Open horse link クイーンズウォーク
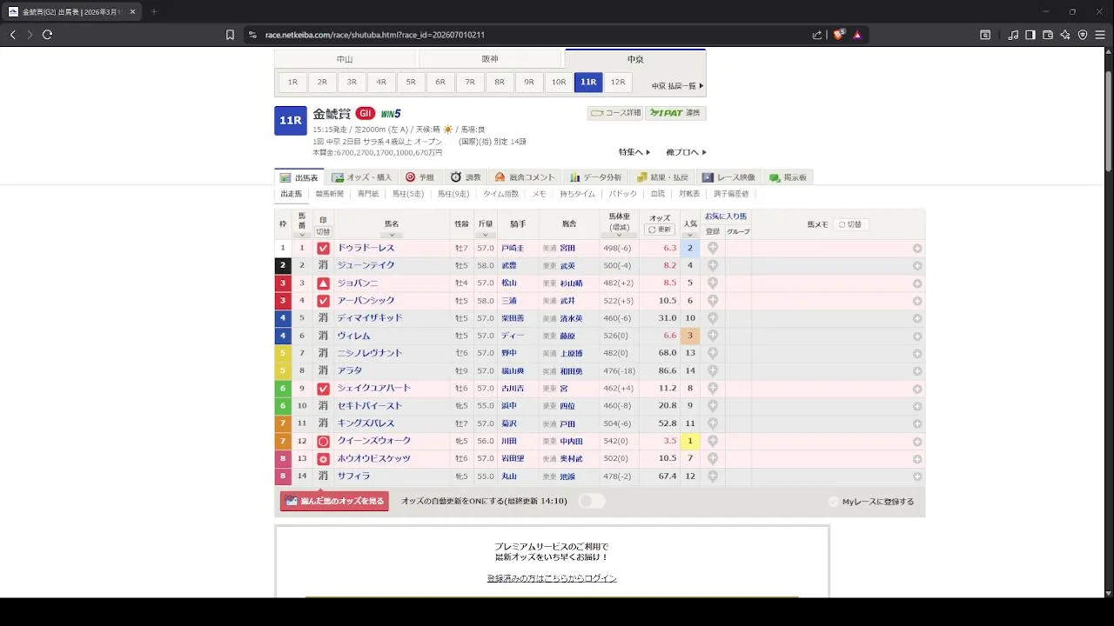 (373, 441)
